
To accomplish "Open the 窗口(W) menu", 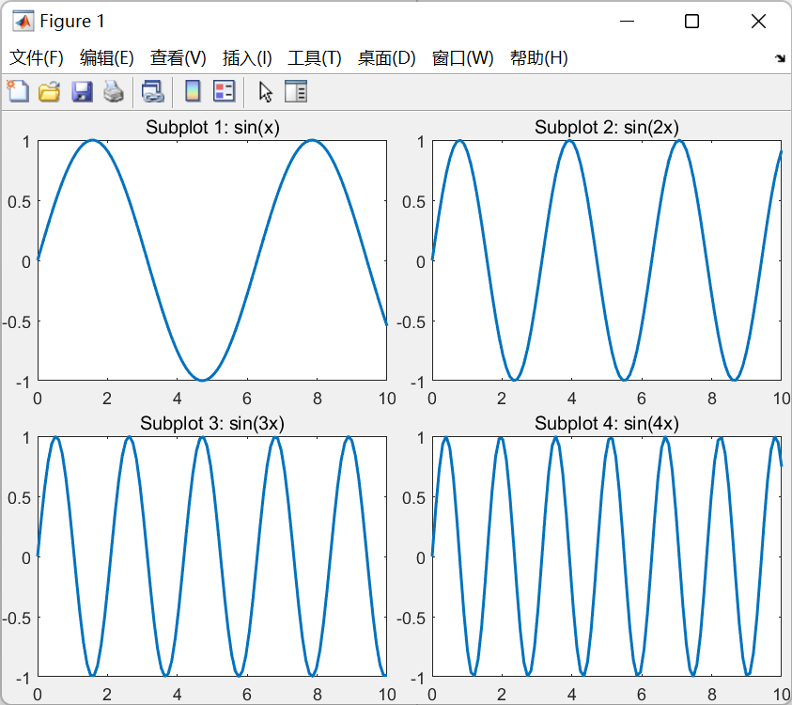I will point(462,57).
